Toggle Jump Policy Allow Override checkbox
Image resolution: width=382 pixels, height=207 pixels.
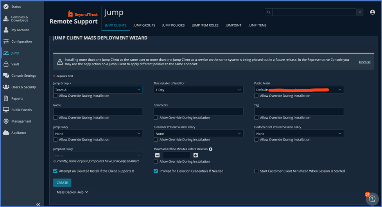click(x=55, y=140)
